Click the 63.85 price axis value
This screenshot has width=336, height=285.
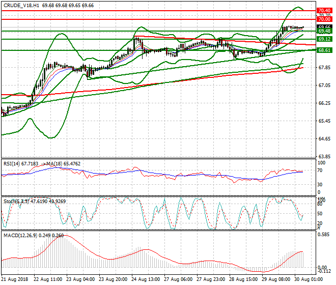pos(324,156)
